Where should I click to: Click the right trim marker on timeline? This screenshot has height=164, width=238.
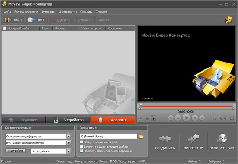point(234,108)
